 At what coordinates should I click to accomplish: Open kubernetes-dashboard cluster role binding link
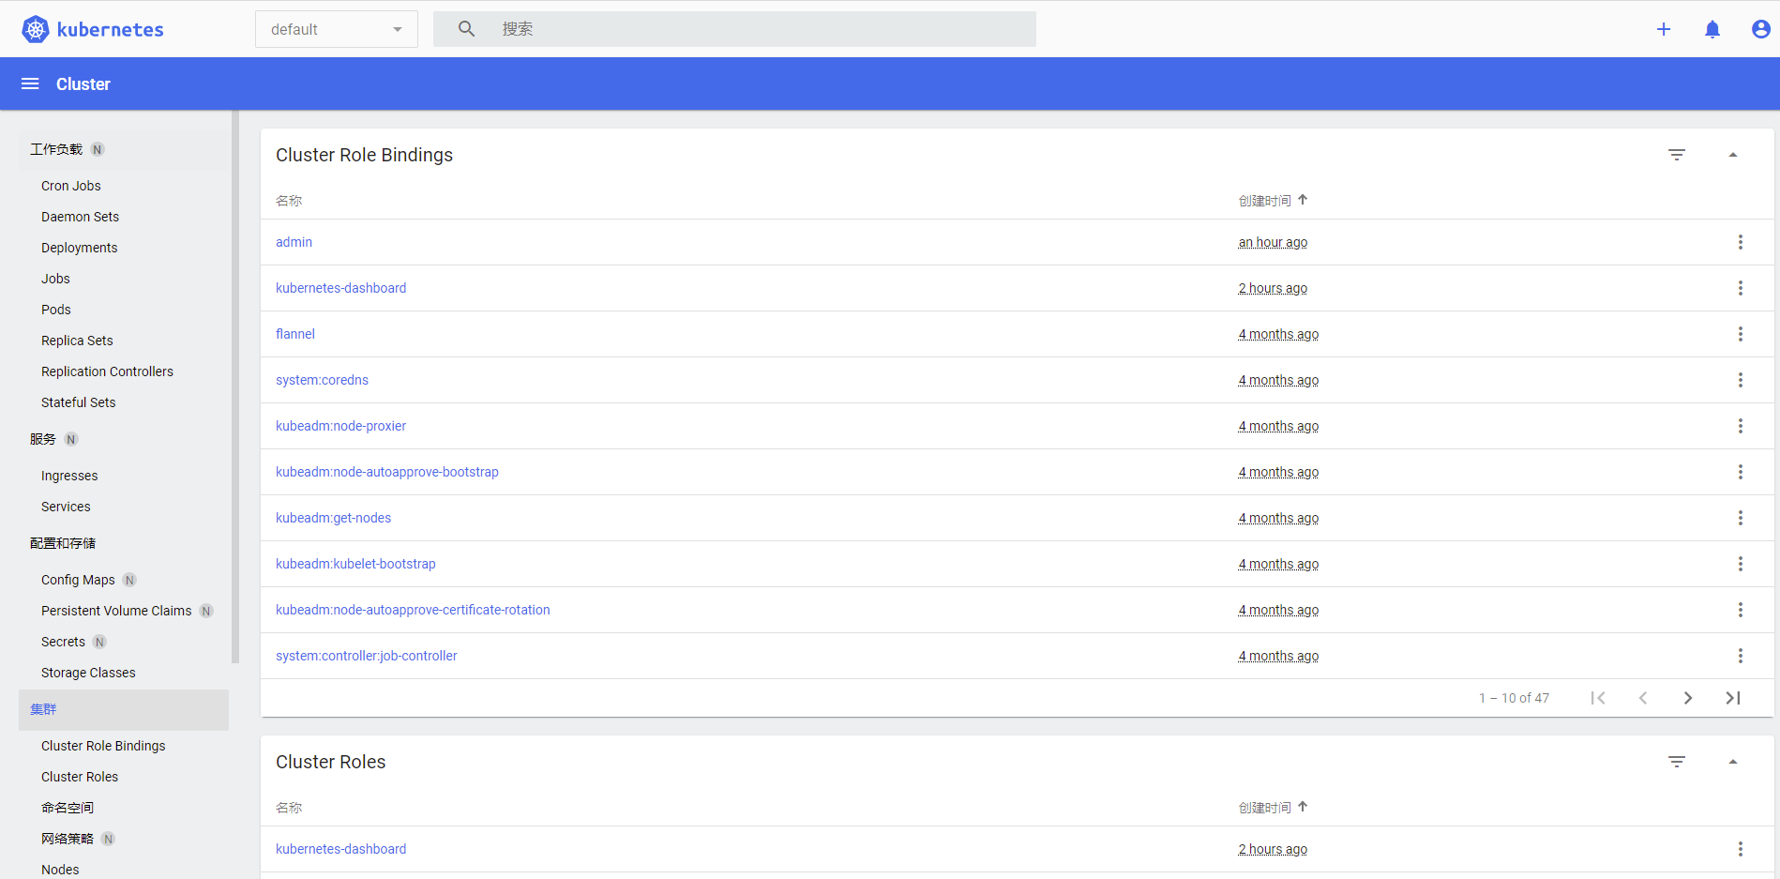(x=341, y=288)
